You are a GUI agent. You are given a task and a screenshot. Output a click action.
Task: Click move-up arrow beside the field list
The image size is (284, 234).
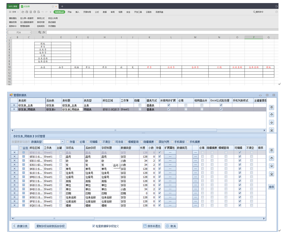pos(271,158)
